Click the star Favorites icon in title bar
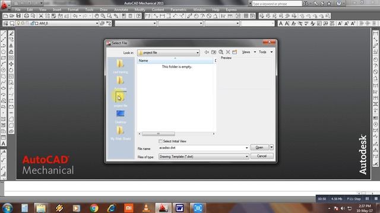Screen dimensions: 380x213 point(329,4)
